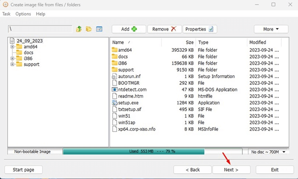Select the readme.htm file icon

114,96
